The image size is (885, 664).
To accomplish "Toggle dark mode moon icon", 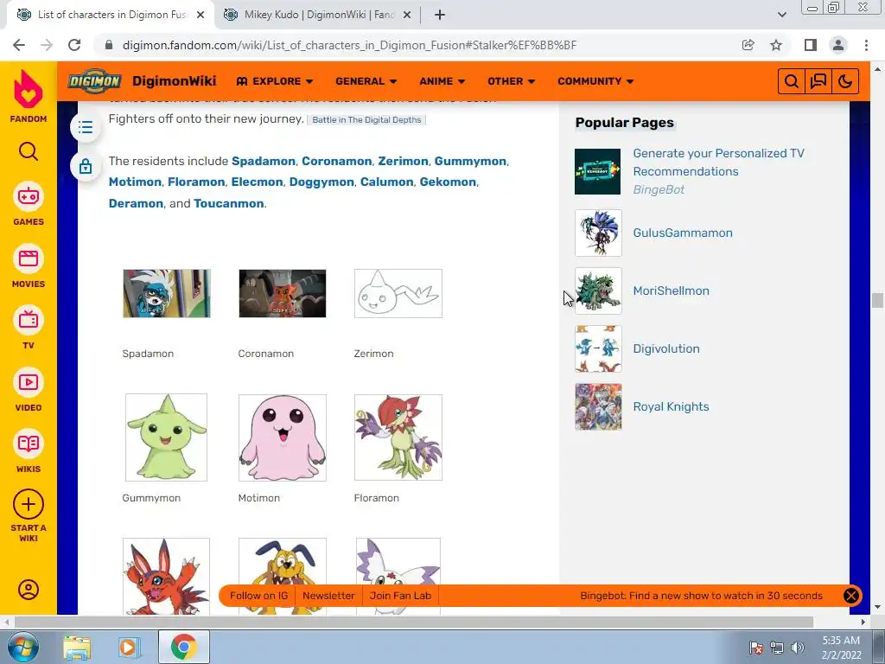I will pos(845,81).
